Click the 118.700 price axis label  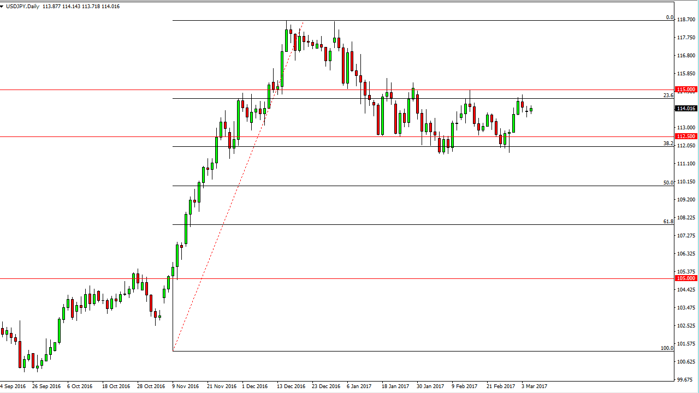(685, 20)
